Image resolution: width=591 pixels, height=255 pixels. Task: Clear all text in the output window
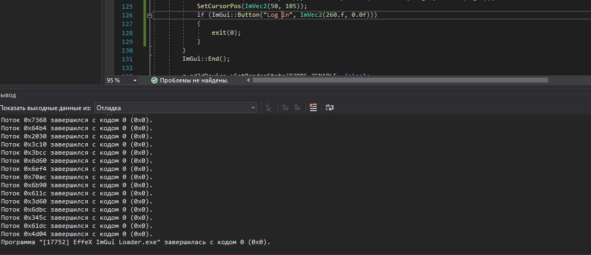pos(313,107)
